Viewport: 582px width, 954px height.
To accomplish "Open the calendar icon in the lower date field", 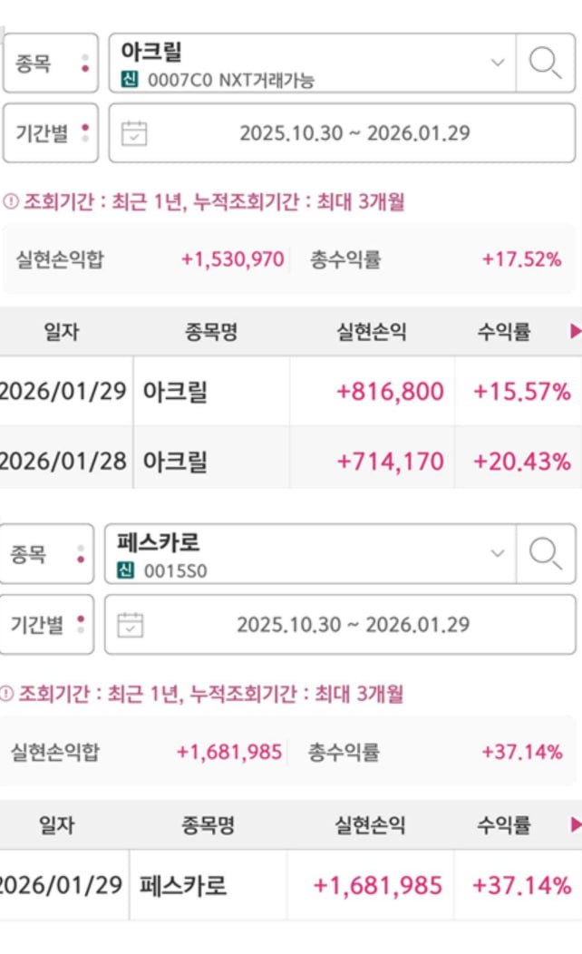I will tap(131, 625).
